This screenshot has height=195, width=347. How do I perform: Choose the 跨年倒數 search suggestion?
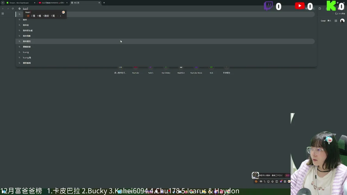point(165,36)
